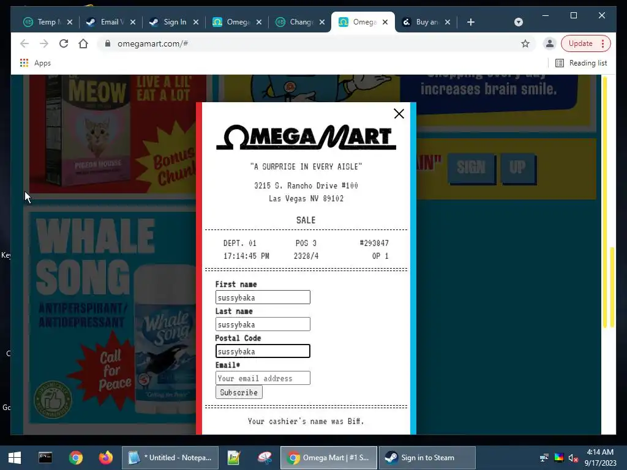Image resolution: width=627 pixels, height=470 pixels.
Task: Open the notepad-pencil app in the taskbar
Action: point(233,458)
